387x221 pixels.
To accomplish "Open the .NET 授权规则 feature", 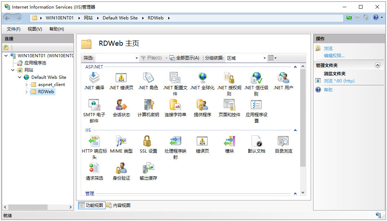I will pos(229,84).
